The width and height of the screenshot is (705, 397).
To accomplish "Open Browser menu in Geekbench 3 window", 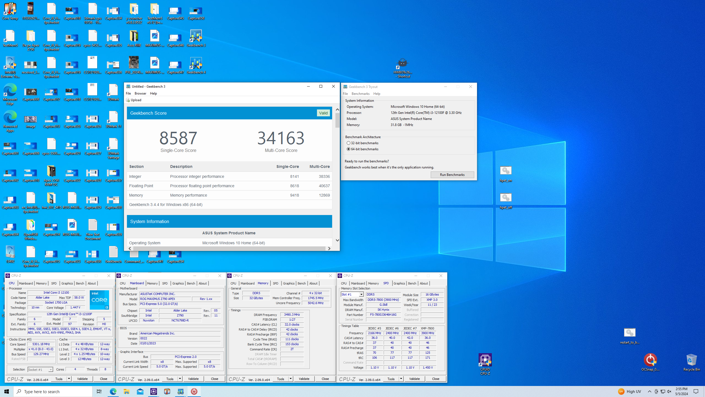I will pyautogui.click(x=140, y=93).
